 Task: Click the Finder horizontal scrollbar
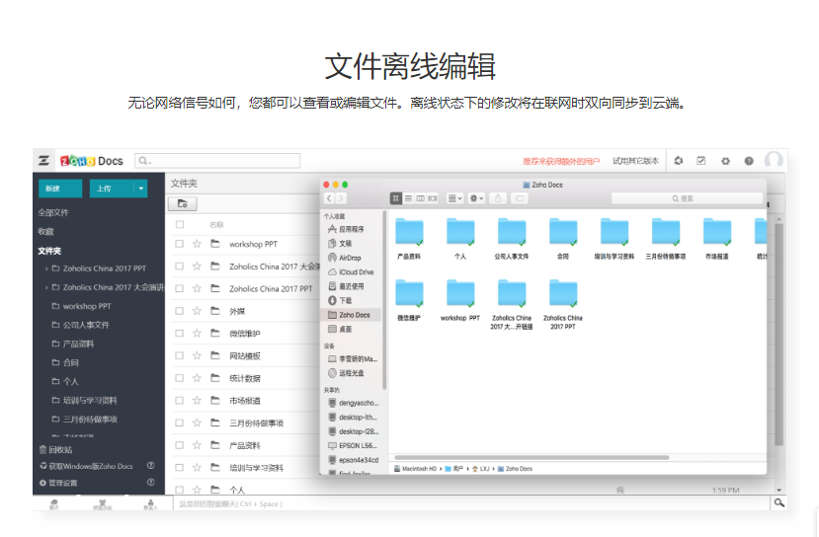(x=532, y=458)
